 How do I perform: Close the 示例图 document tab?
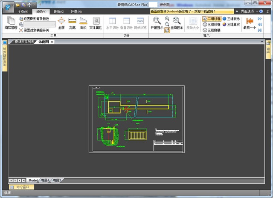(x=52, y=42)
